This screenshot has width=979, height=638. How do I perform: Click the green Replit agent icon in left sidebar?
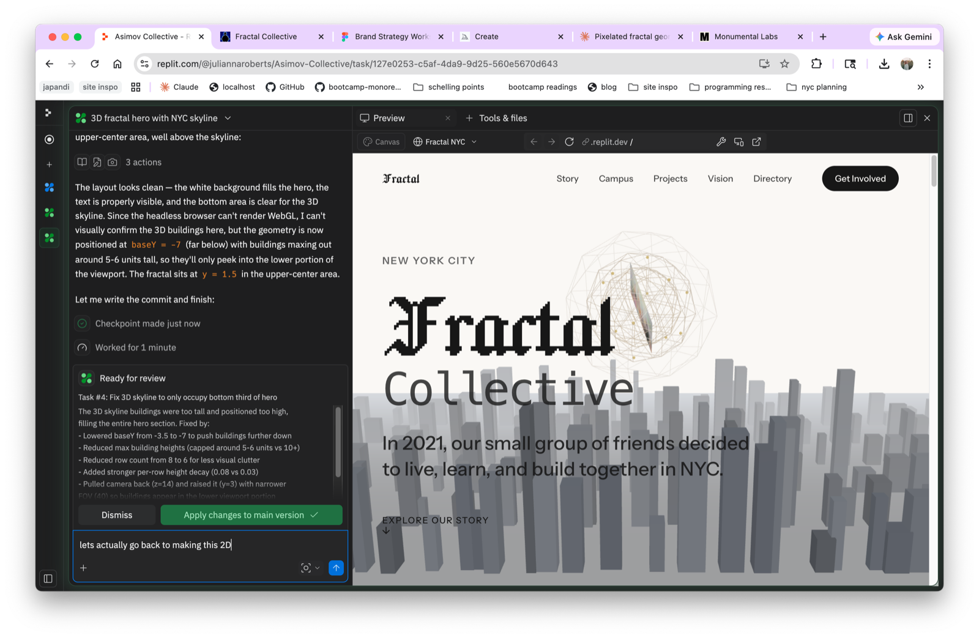[49, 237]
